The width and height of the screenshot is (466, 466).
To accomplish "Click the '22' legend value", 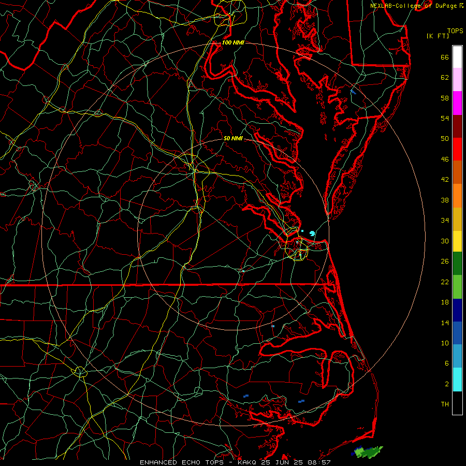I will pos(445,282).
